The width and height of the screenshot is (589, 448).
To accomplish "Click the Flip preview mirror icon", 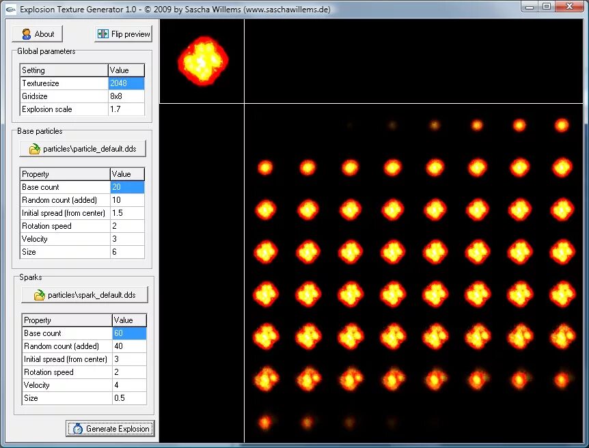I will click(x=103, y=34).
